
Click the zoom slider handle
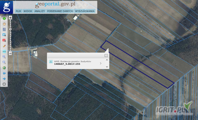point(10,29)
